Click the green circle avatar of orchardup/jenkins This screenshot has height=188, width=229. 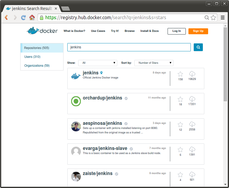76,101
